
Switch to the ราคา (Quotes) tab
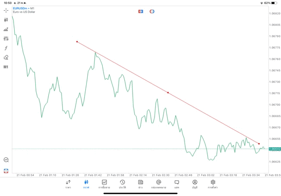68,184
